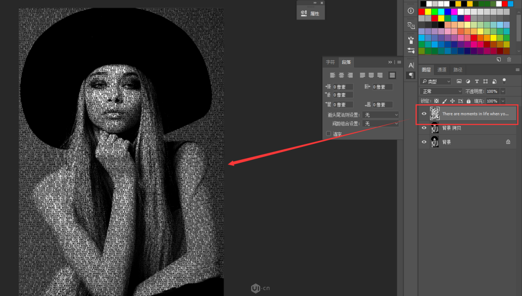Open the 不透明度 opacity dropdown arrow

(503, 91)
